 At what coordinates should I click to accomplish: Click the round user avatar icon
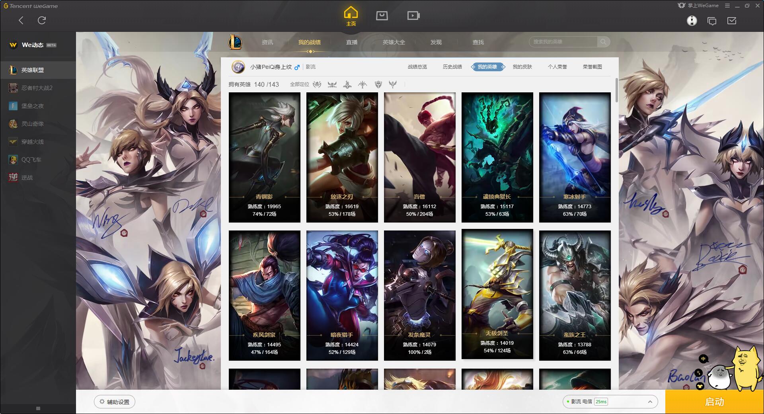(x=692, y=21)
